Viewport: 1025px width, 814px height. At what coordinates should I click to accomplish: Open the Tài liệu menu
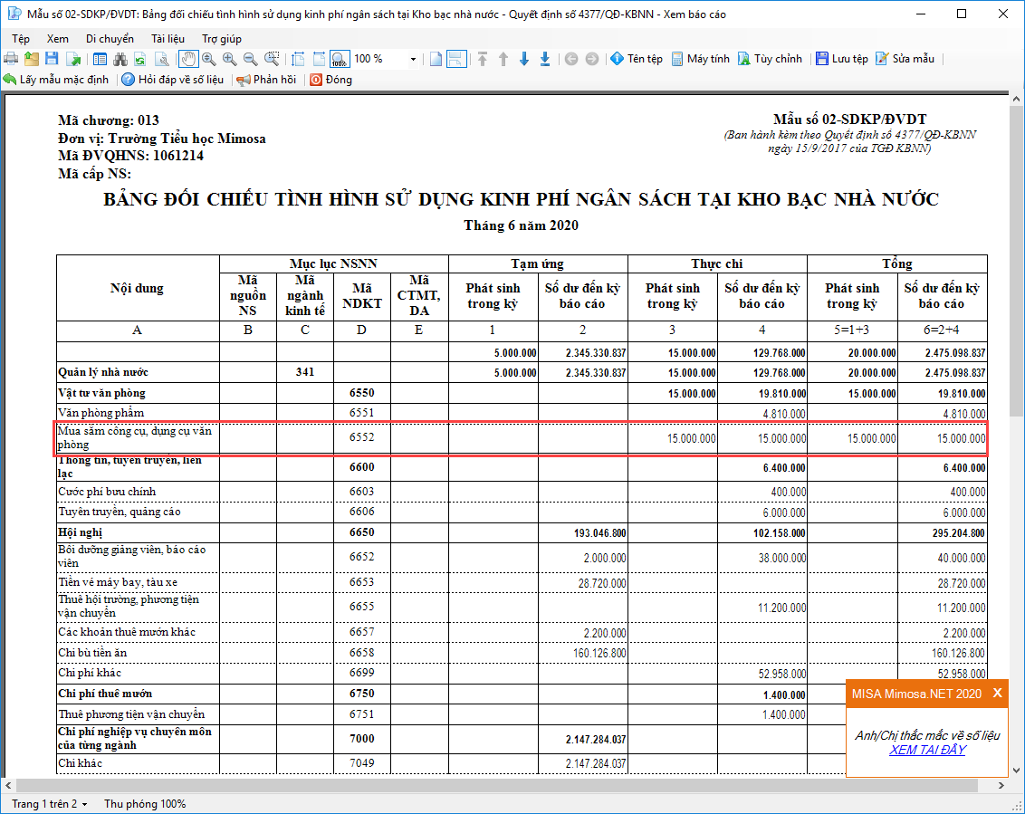(x=168, y=39)
